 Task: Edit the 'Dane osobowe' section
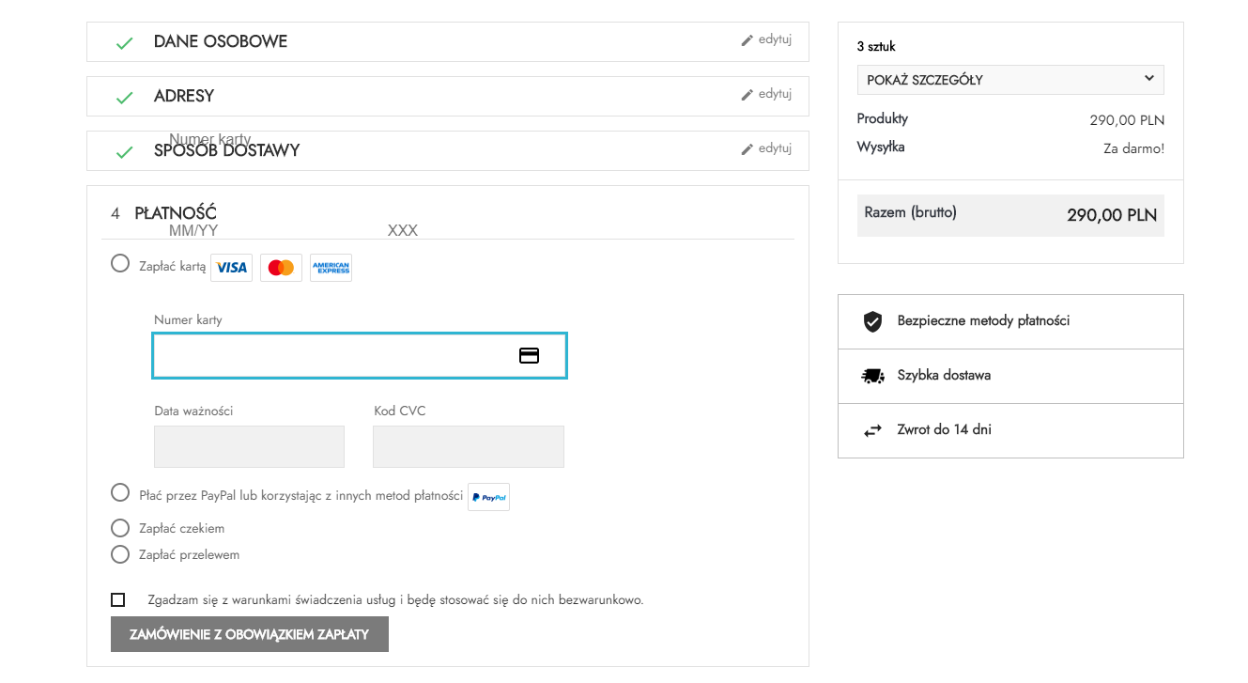(766, 39)
